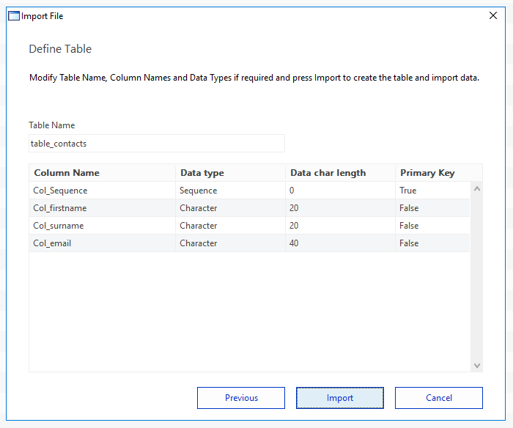Click the Column Name header
Viewport: 513px width, 428px height.
pyautogui.click(x=102, y=173)
